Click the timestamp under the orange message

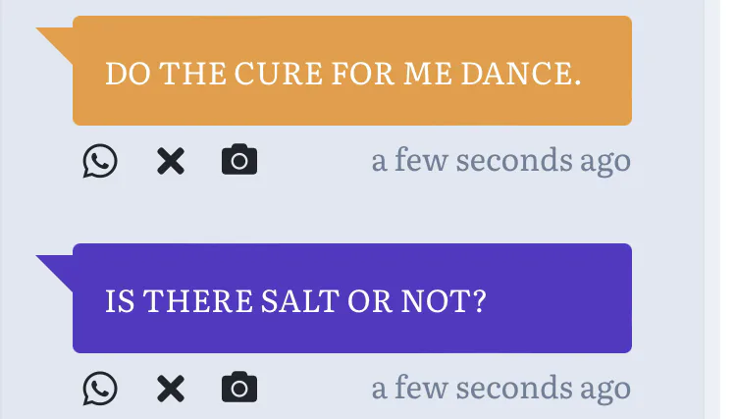(x=500, y=160)
